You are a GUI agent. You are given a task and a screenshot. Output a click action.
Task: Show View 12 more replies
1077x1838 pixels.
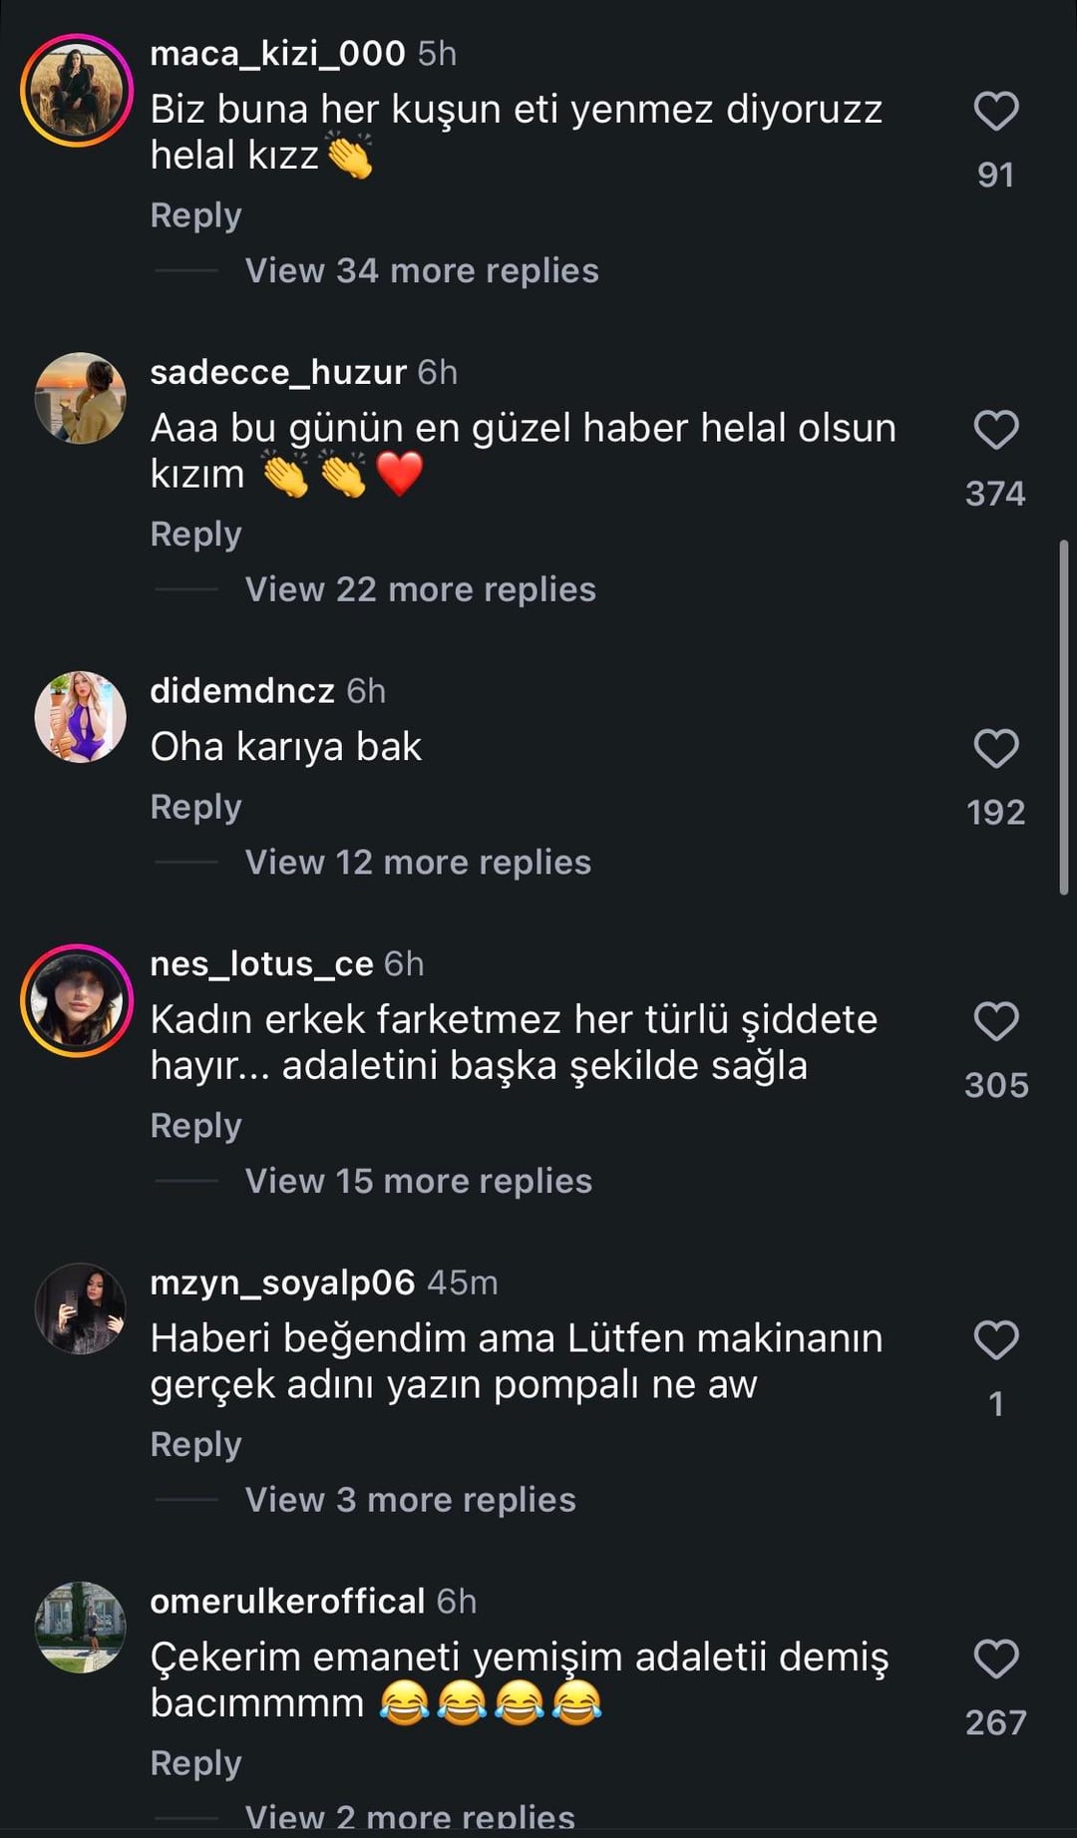point(418,863)
